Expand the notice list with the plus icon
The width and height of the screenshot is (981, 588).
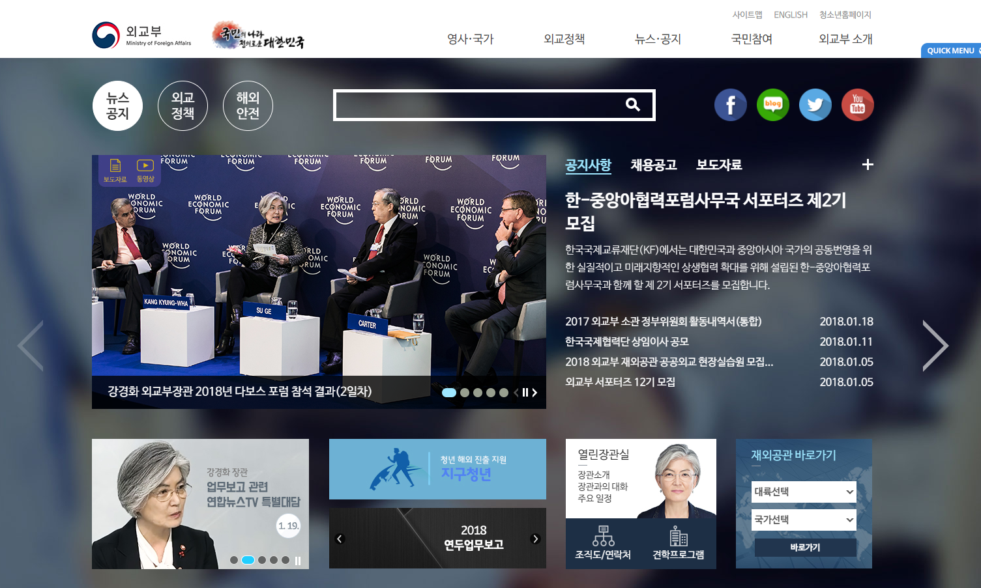[868, 165]
